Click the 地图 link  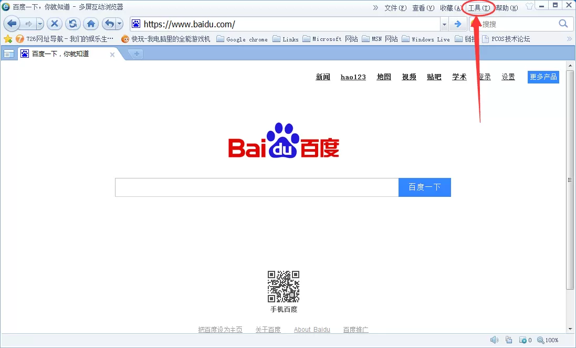[x=384, y=77]
